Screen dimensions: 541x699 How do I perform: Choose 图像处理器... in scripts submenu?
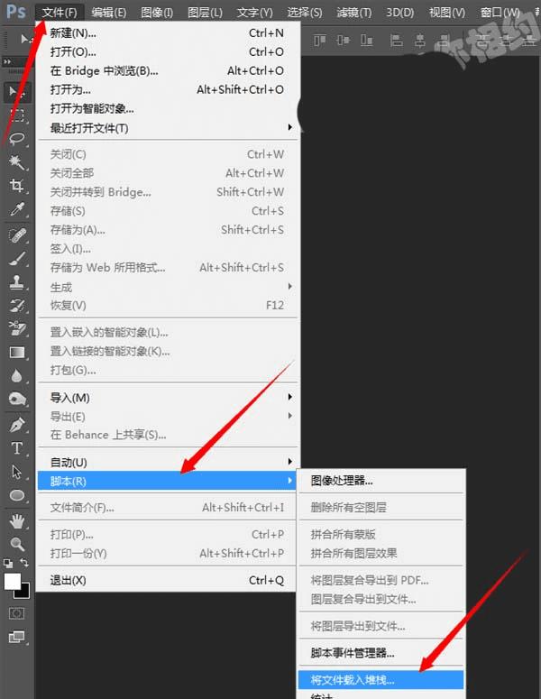click(381, 480)
